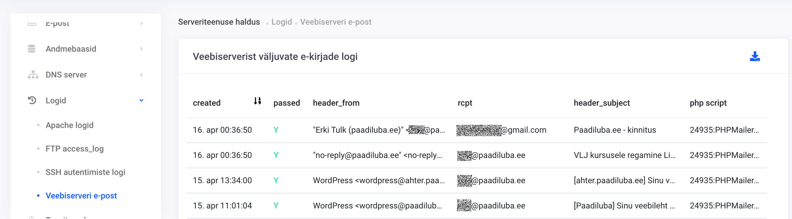Open FTP access_log page
Screen dimensions: 792x219
[74, 149]
